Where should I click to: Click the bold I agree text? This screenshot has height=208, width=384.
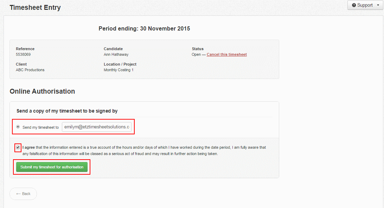tap(28, 147)
